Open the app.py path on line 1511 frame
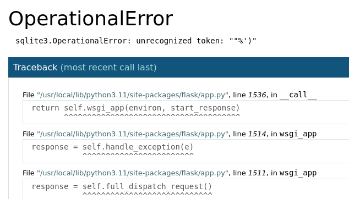349x199 pixels. [133, 173]
